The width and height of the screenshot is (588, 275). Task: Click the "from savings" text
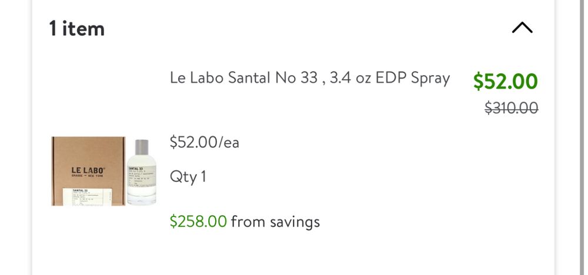(x=275, y=221)
